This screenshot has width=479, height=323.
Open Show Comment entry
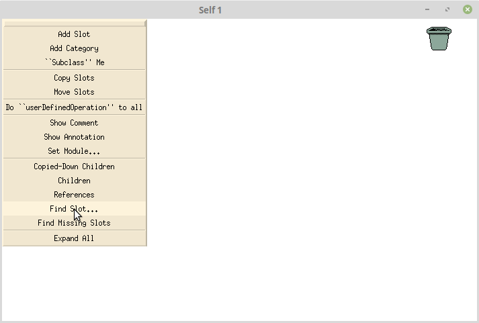[x=74, y=123]
